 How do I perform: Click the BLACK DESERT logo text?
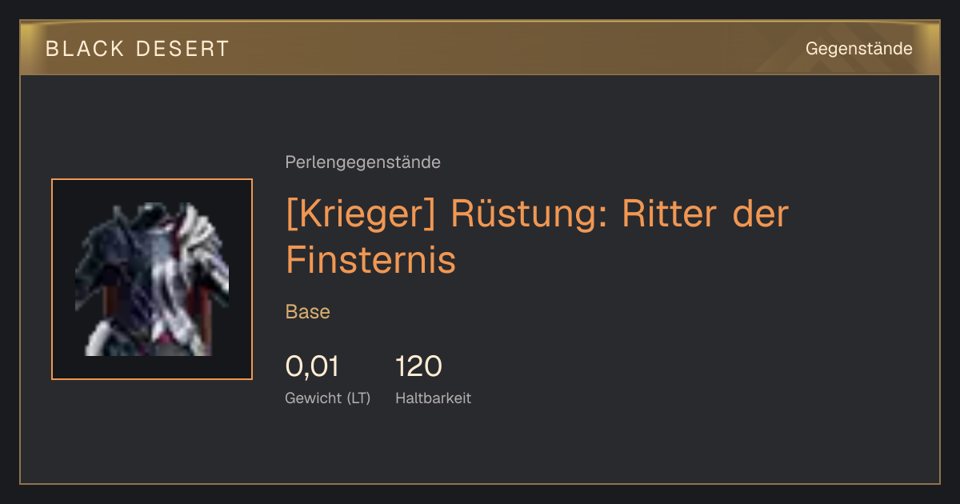tap(138, 49)
